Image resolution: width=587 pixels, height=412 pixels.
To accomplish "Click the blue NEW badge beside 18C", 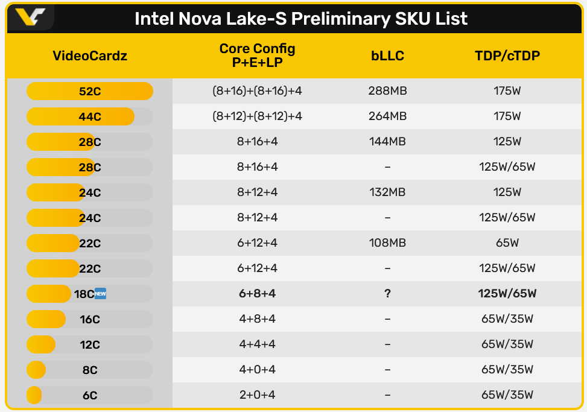I will click(x=100, y=294).
